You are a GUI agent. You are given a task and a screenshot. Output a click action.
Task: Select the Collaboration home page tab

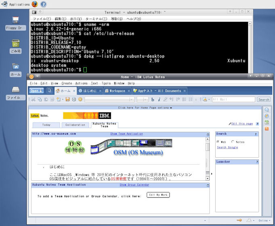[75, 125]
